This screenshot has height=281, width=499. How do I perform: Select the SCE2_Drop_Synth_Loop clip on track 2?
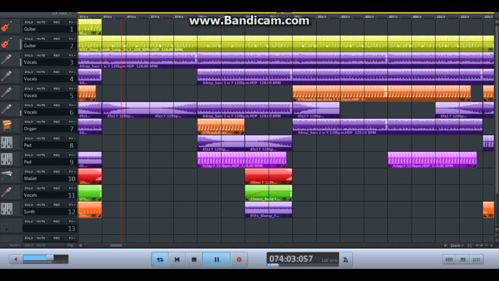(x=286, y=43)
